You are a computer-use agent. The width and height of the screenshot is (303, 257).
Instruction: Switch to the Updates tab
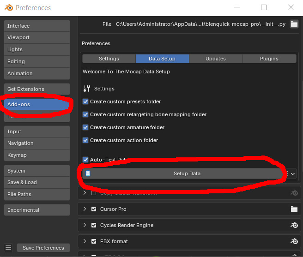pyautogui.click(x=216, y=59)
